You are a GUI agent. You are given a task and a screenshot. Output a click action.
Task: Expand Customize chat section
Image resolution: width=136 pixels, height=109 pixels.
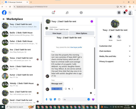[x=115, y=46]
